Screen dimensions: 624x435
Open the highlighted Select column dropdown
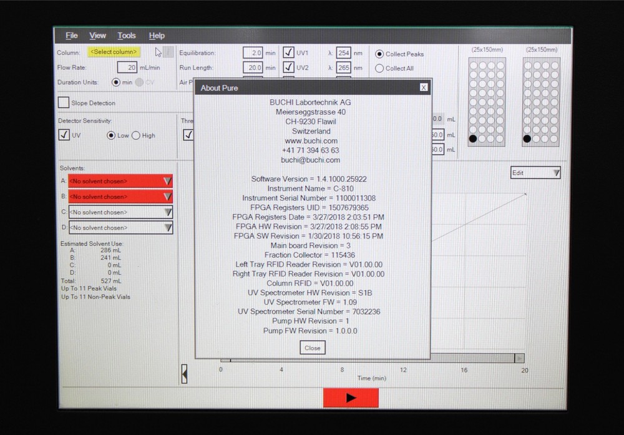pos(113,52)
